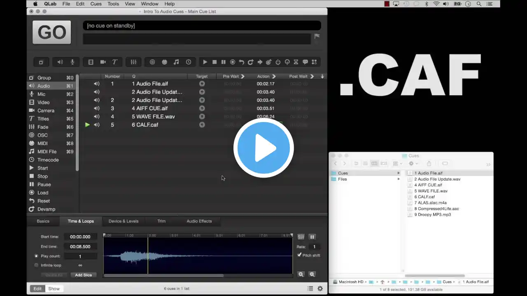Switch to the Device & Levels tab
The image size is (527, 296).
pyautogui.click(x=124, y=221)
